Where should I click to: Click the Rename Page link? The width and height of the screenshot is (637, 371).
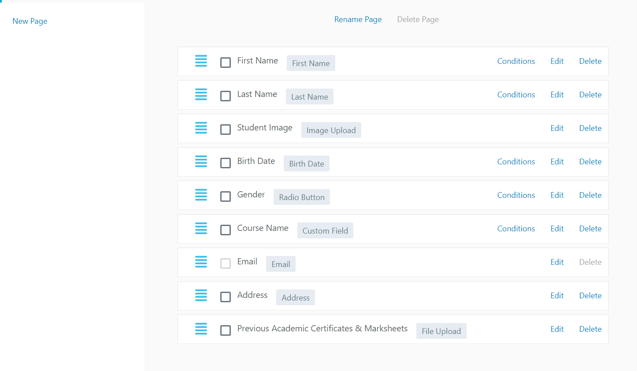pos(358,19)
